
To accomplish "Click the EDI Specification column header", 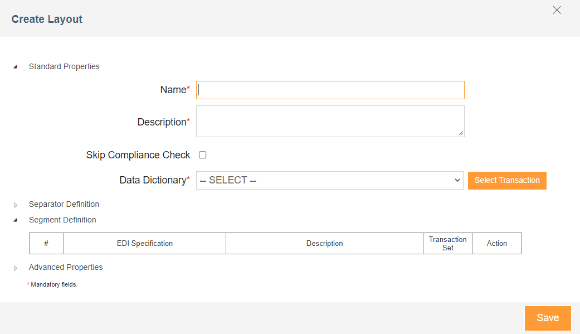I will click(145, 243).
